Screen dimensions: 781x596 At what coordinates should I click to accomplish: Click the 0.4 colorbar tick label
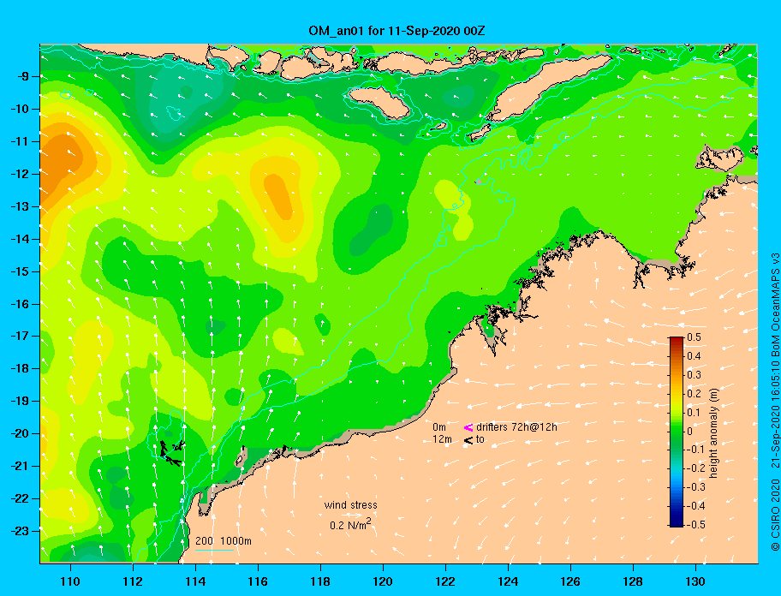(694, 356)
